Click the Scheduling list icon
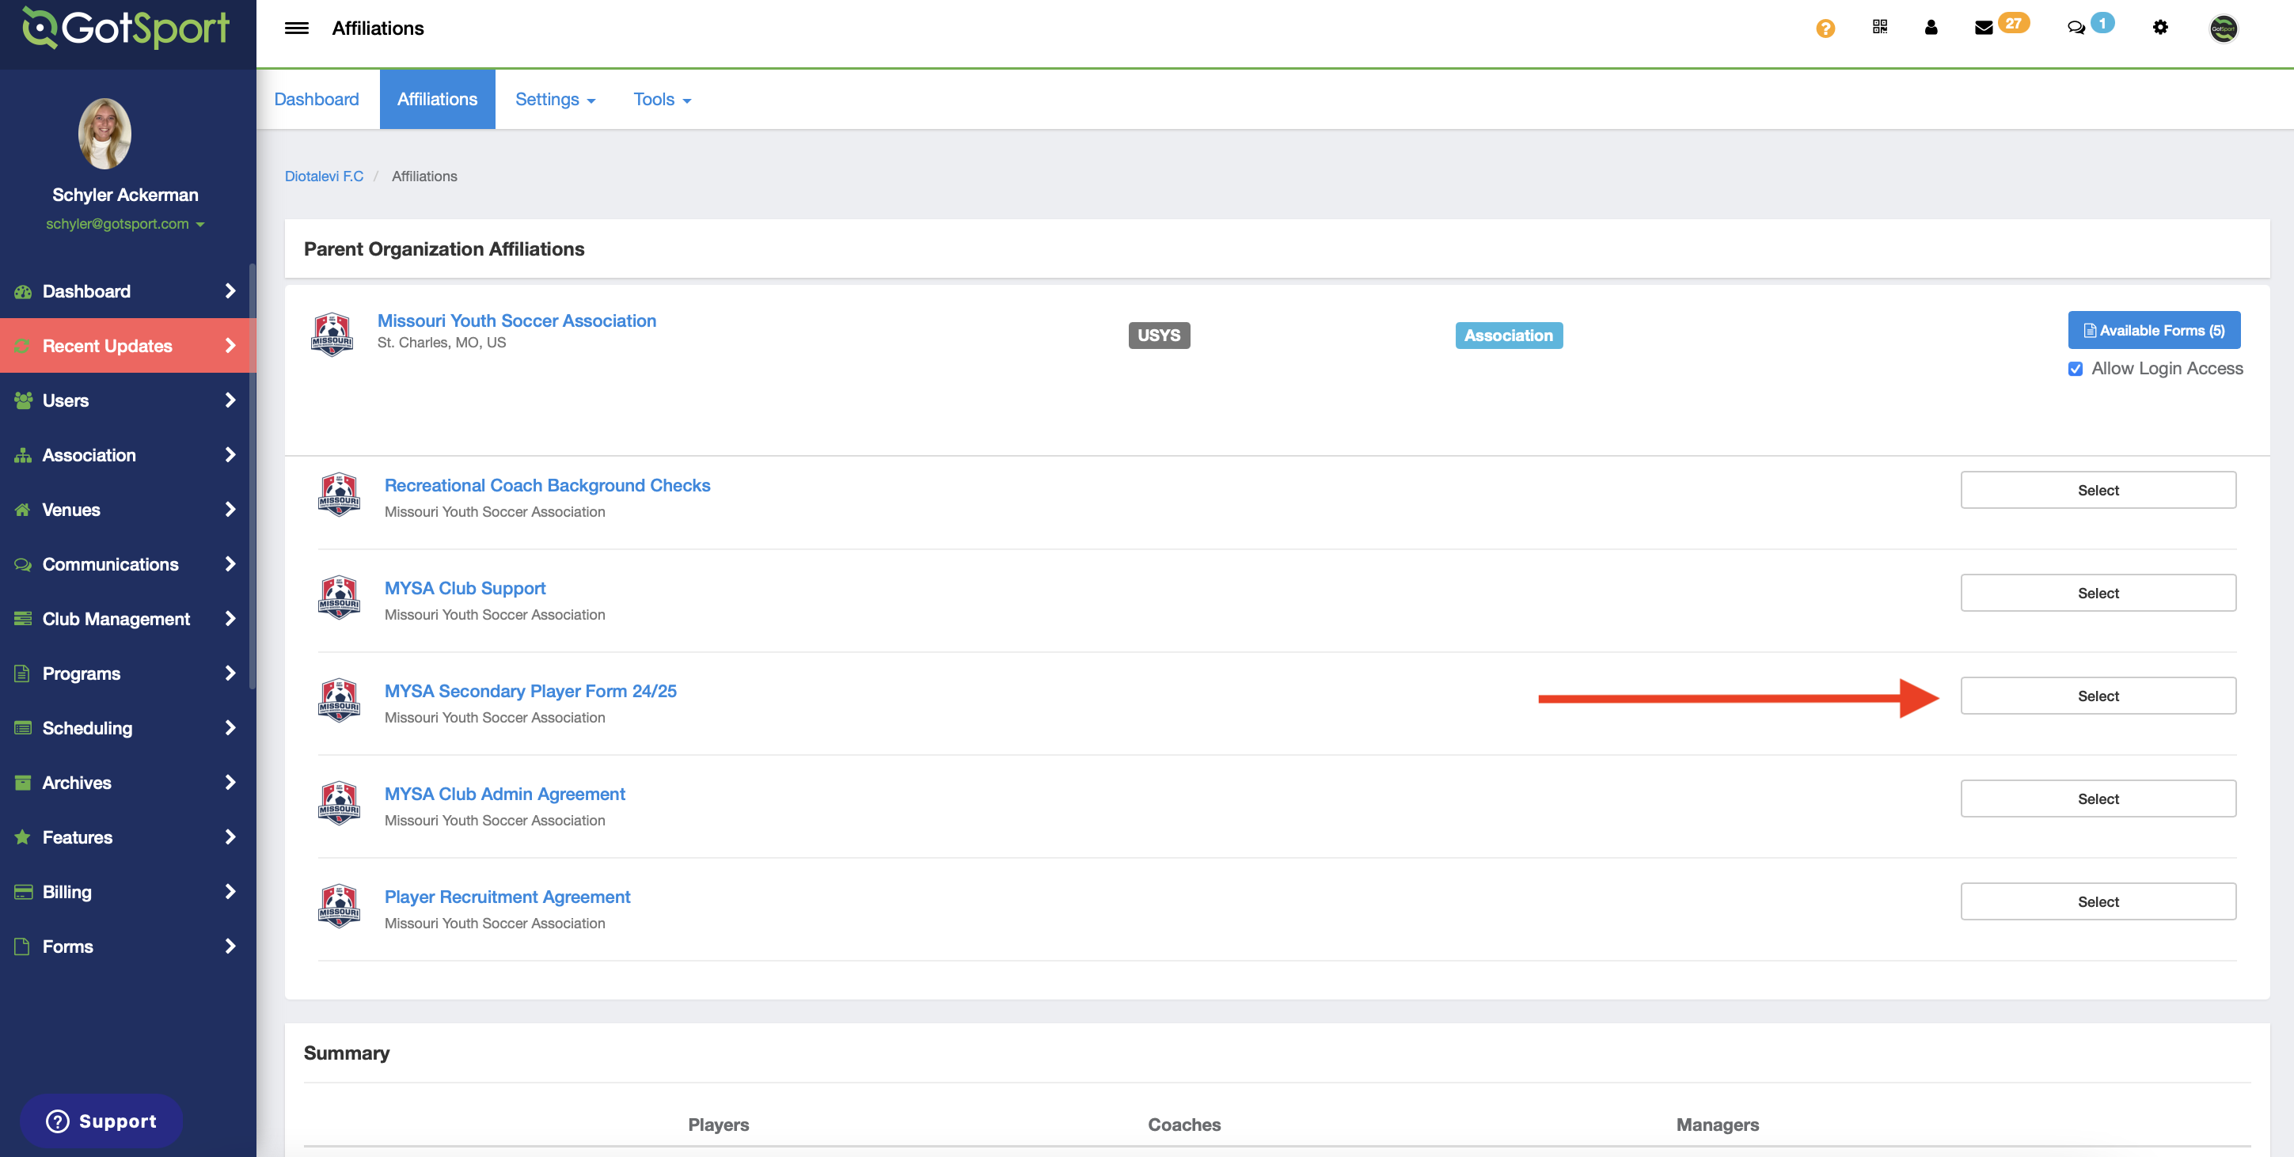The height and width of the screenshot is (1157, 2294). (x=23, y=728)
